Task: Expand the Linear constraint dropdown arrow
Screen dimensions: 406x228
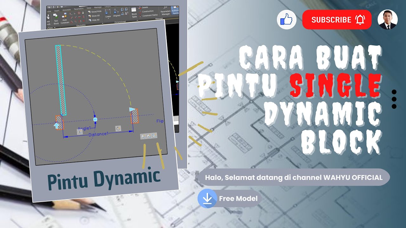Action: coord(108,18)
